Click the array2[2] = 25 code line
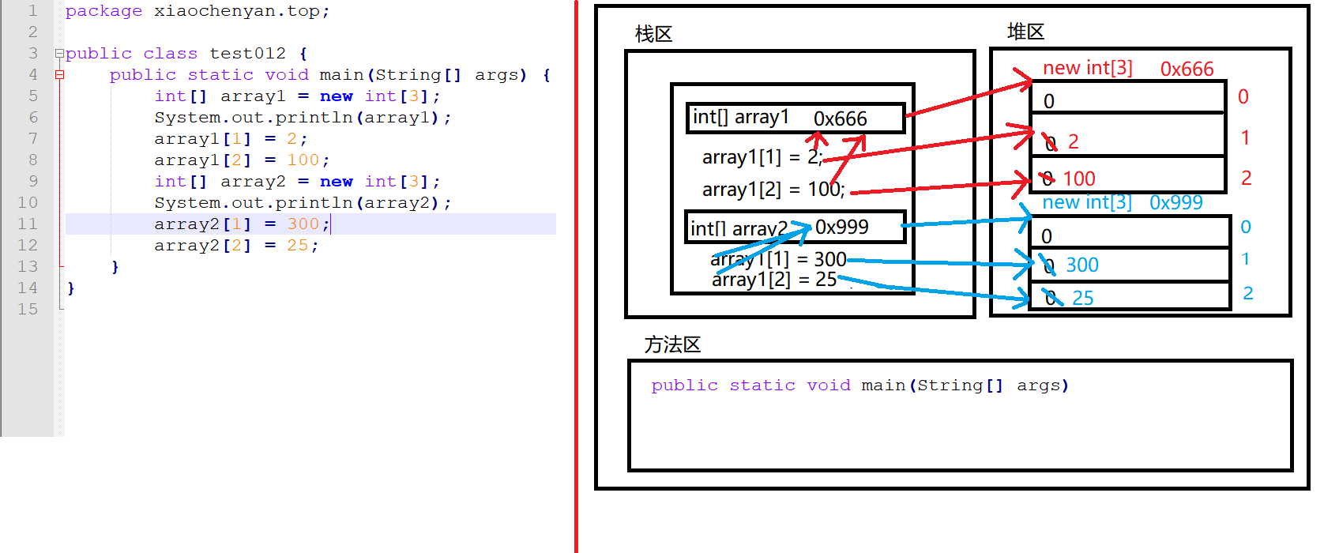Screen dimensions: 1339x553 point(236,246)
